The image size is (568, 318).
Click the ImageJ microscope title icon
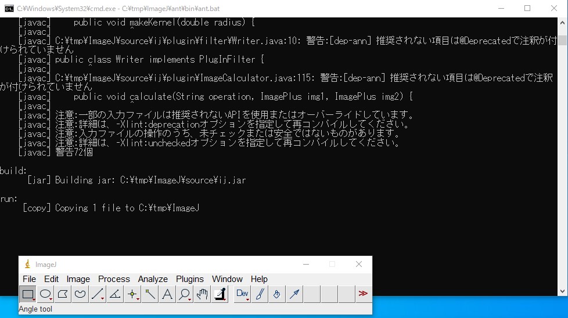[x=27, y=265]
